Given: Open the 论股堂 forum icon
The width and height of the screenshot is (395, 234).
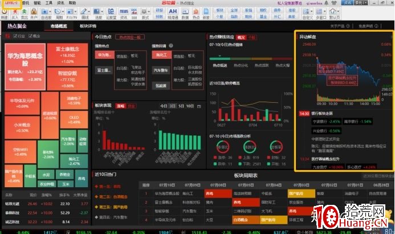Looking at the screenshot, I should click(111, 11).
